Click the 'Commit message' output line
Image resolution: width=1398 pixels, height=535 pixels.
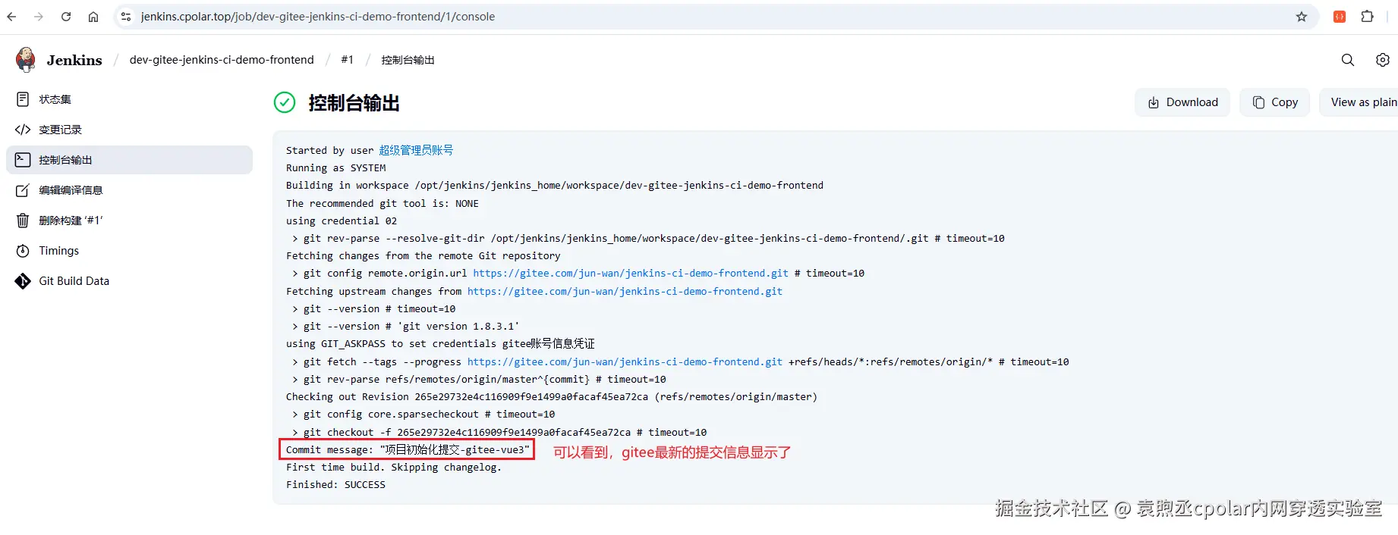click(408, 450)
